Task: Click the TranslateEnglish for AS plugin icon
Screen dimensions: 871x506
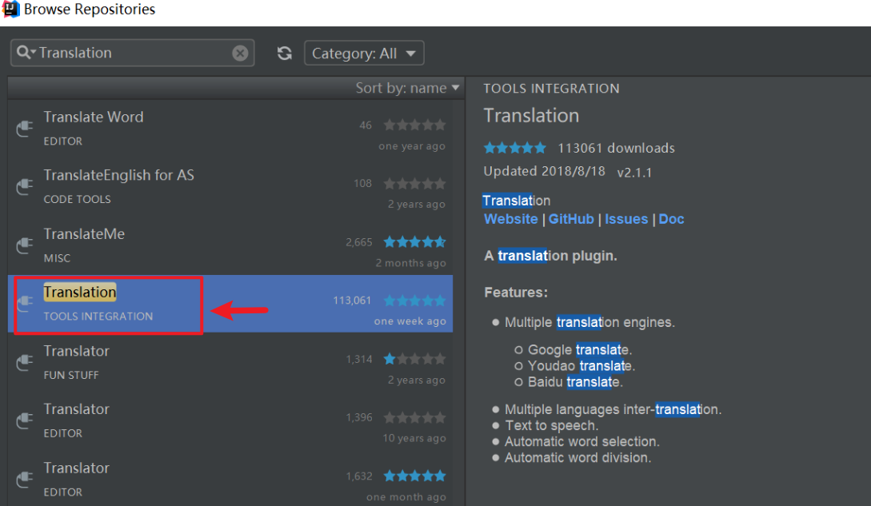Action: click(25, 187)
